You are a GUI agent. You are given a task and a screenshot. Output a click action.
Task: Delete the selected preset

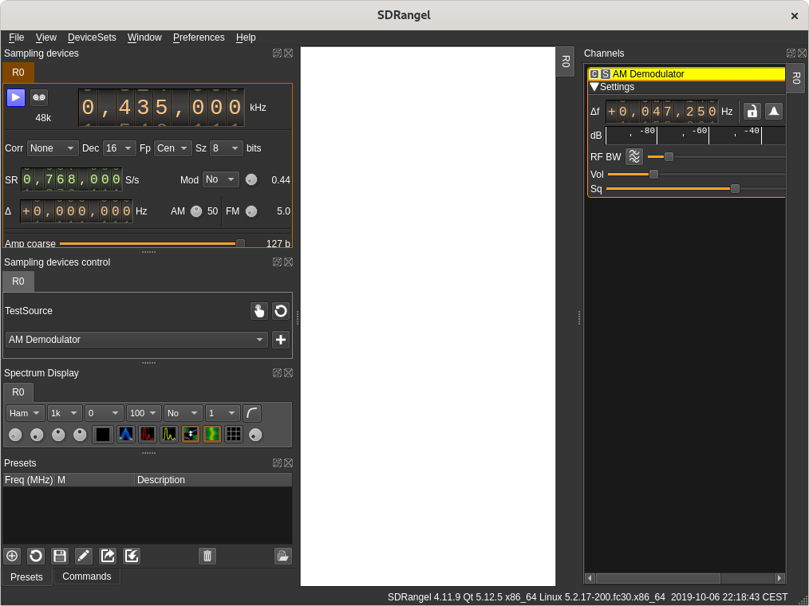coord(207,556)
